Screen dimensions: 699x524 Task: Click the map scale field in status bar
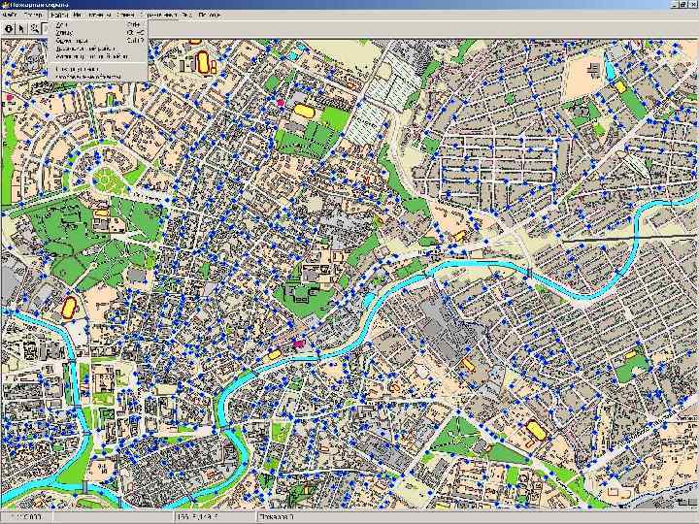point(27,517)
